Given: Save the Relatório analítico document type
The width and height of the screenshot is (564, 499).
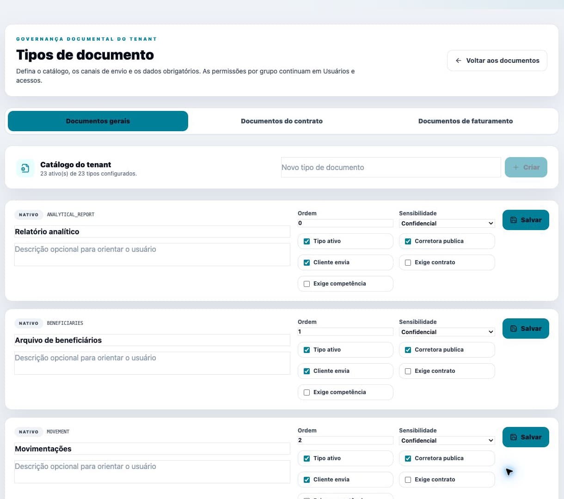Looking at the screenshot, I should click(x=526, y=220).
